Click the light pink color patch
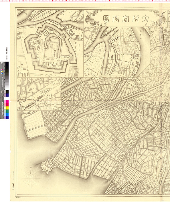This screenshot has height=202, width=170. tap(5, 101)
